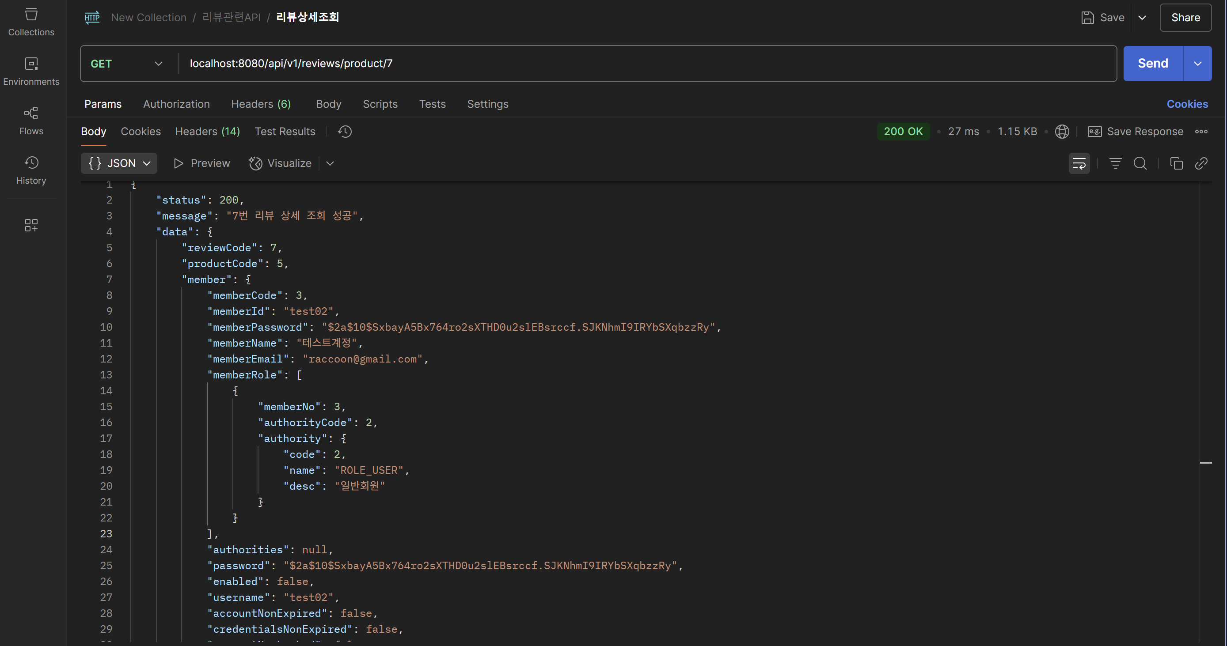This screenshot has height=646, width=1227.
Task: Open the GET method dropdown
Action: coord(127,63)
